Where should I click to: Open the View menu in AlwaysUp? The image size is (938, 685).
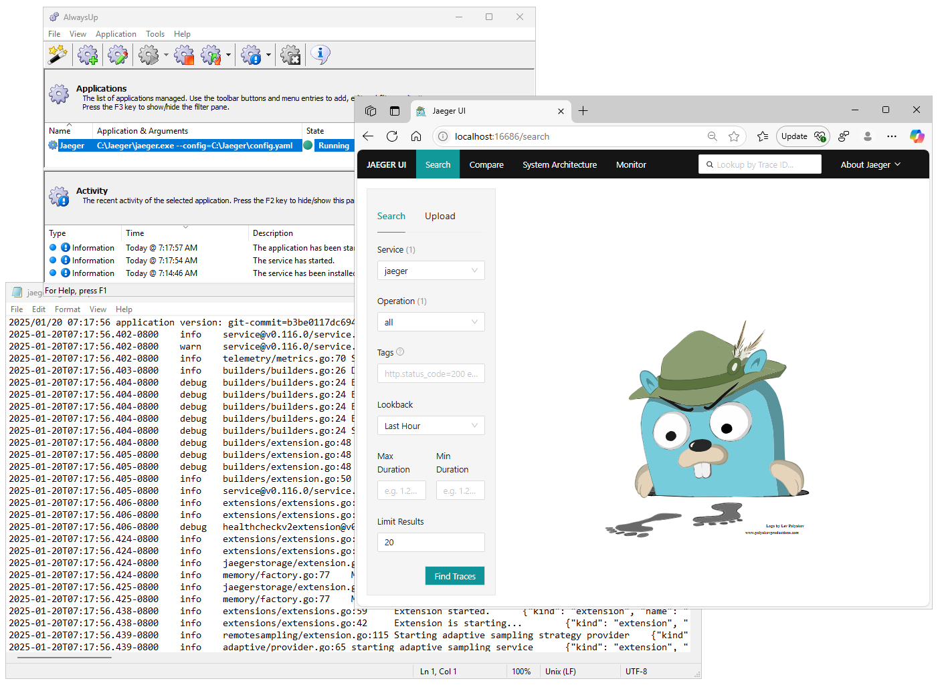(x=78, y=34)
